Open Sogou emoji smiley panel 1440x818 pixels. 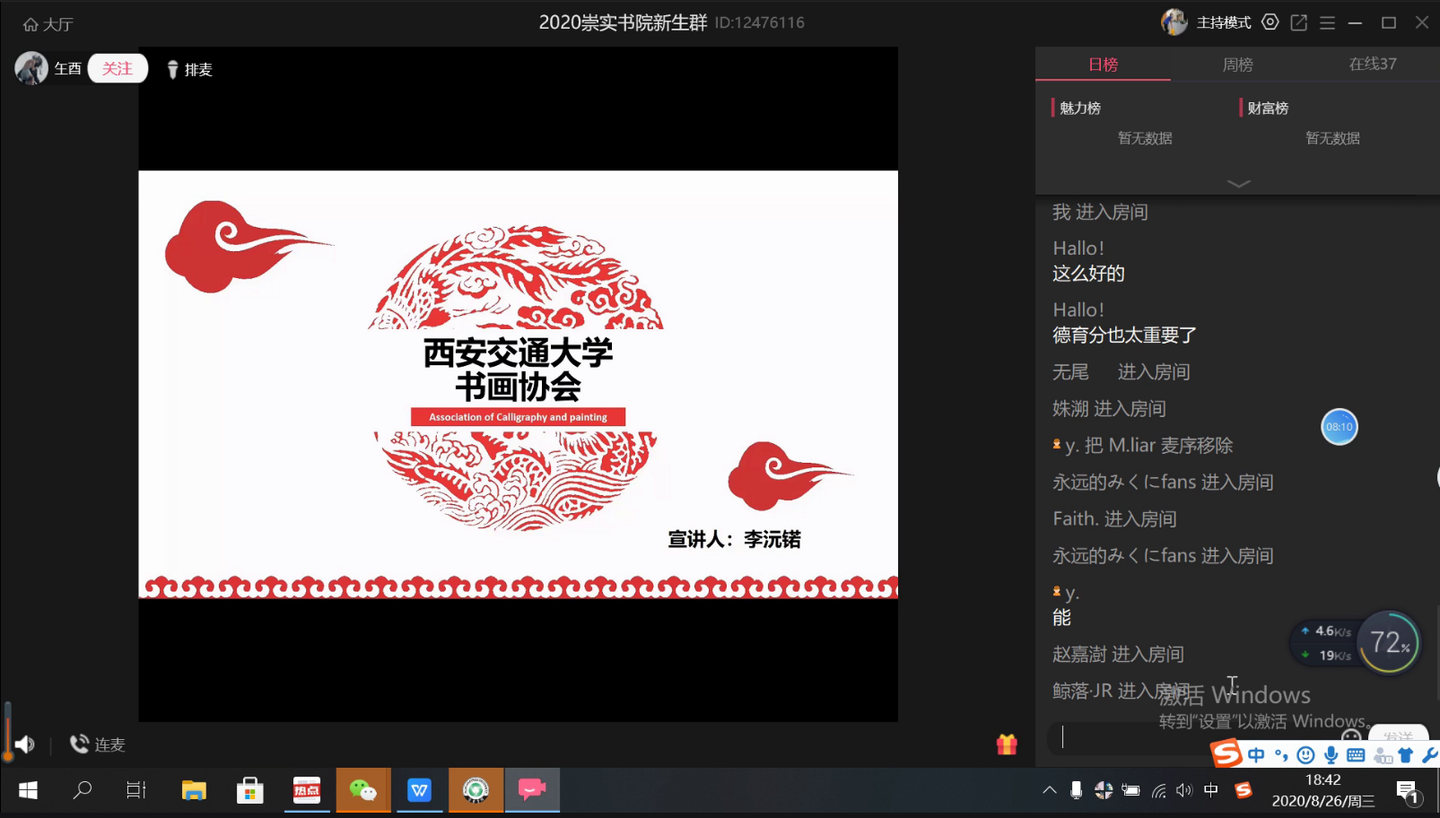point(1306,755)
